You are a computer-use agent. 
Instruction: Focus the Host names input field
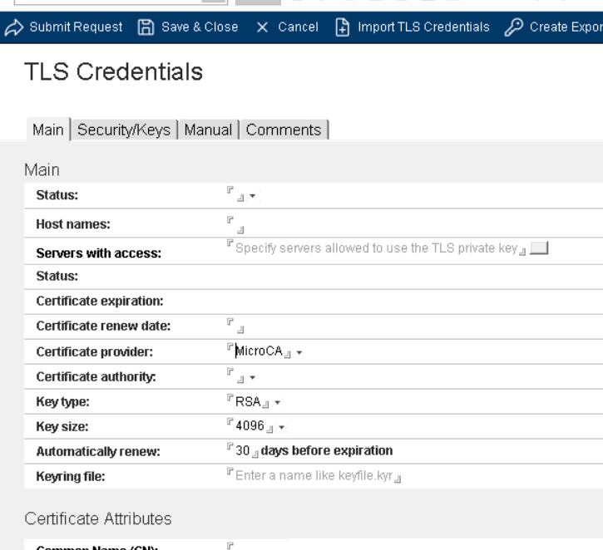pyautogui.click(x=235, y=224)
